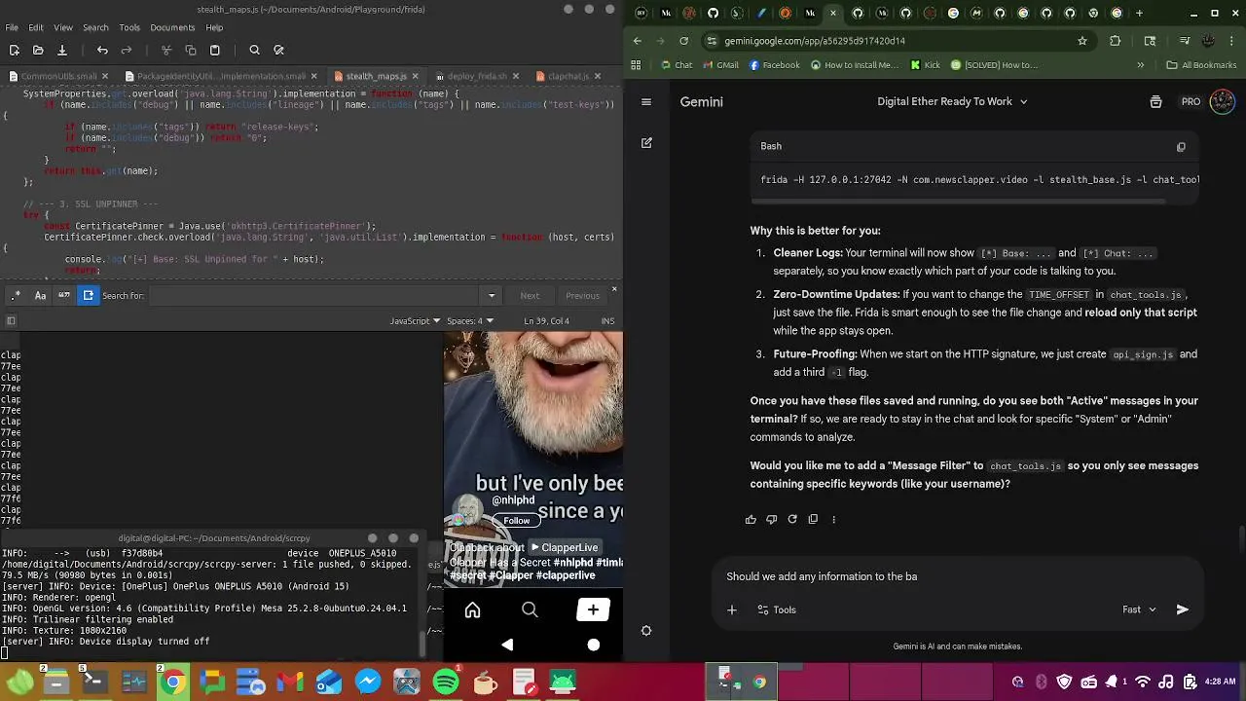1246x701 pixels.
Task: Open the File menu in text editor
Action: coord(12,27)
